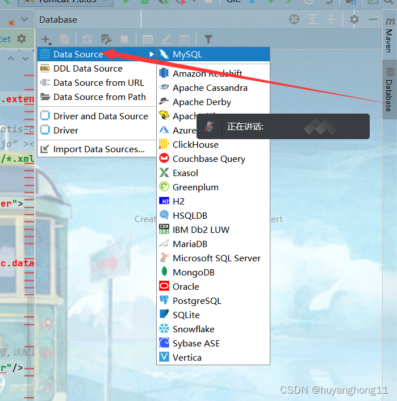Expand the Data Source submenu arrow
The image size is (397, 401).
(x=152, y=54)
